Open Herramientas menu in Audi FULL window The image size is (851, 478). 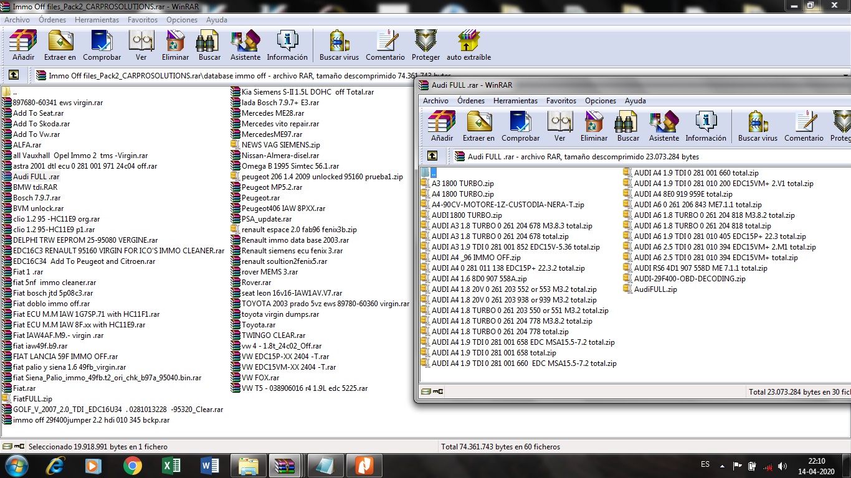pos(515,101)
